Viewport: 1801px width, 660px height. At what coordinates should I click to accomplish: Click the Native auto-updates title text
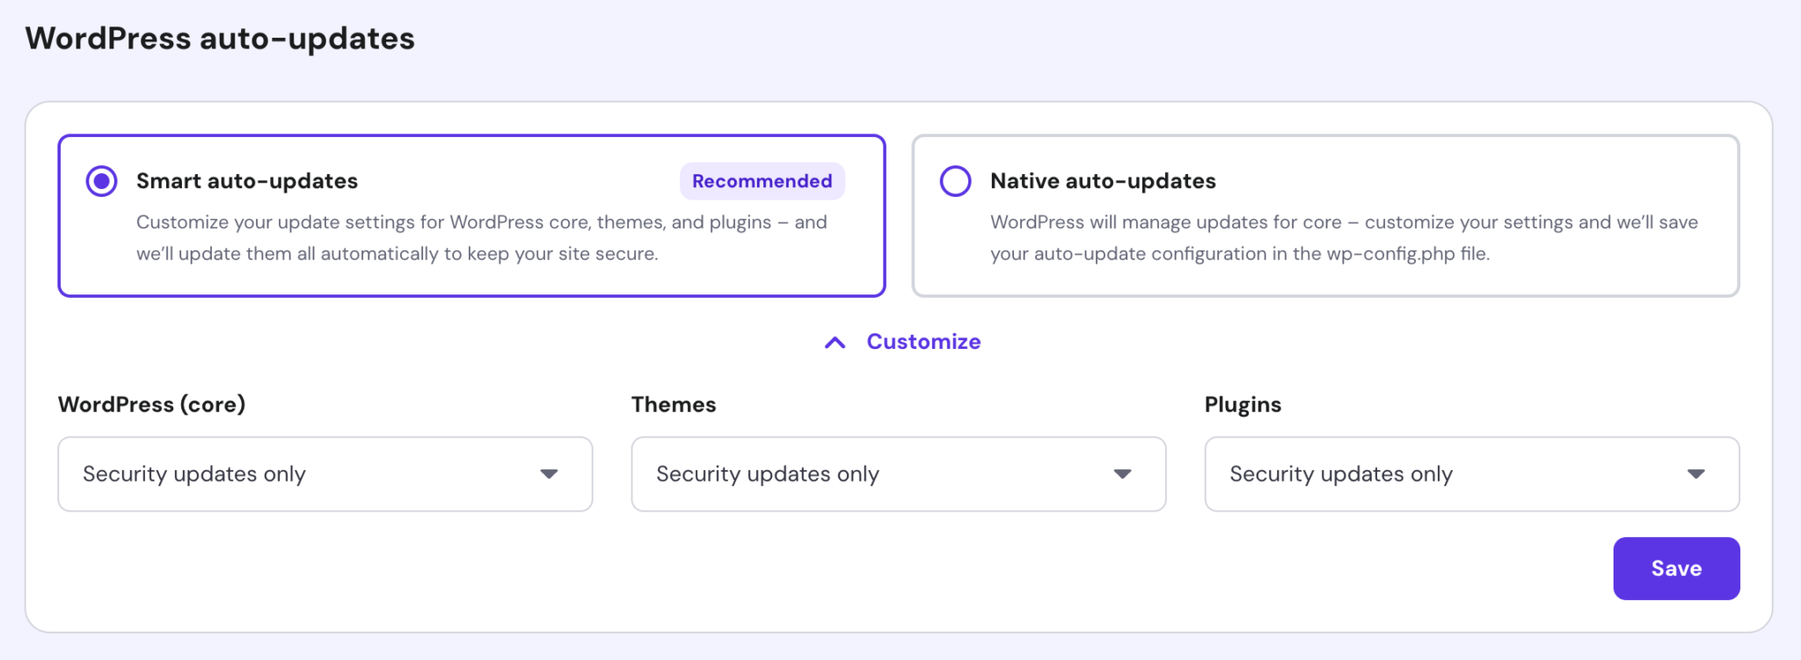(x=1103, y=181)
